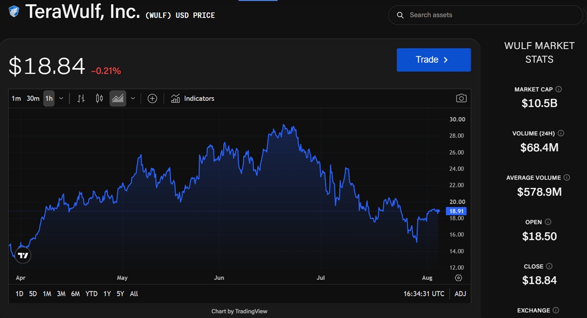Image resolution: width=587 pixels, height=318 pixels.
Task: Click the compare or add symbol plus icon
Action: tap(152, 98)
